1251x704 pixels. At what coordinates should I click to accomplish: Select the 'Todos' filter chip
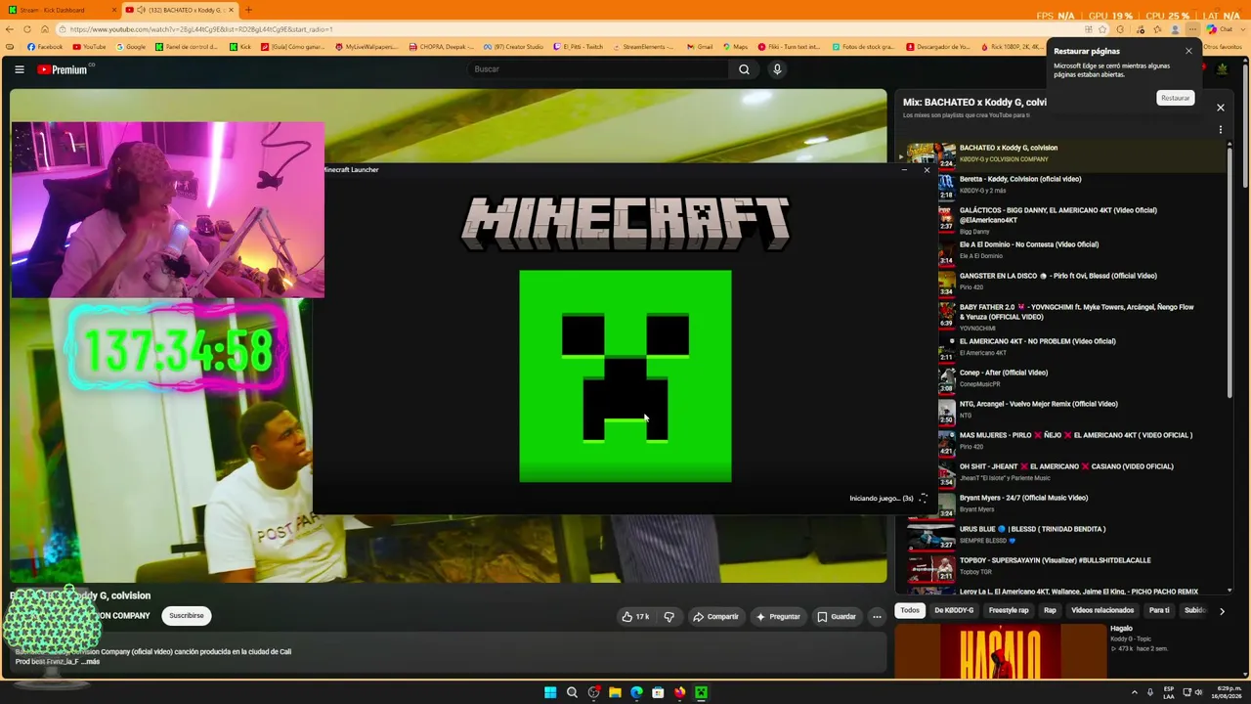click(910, 610)
